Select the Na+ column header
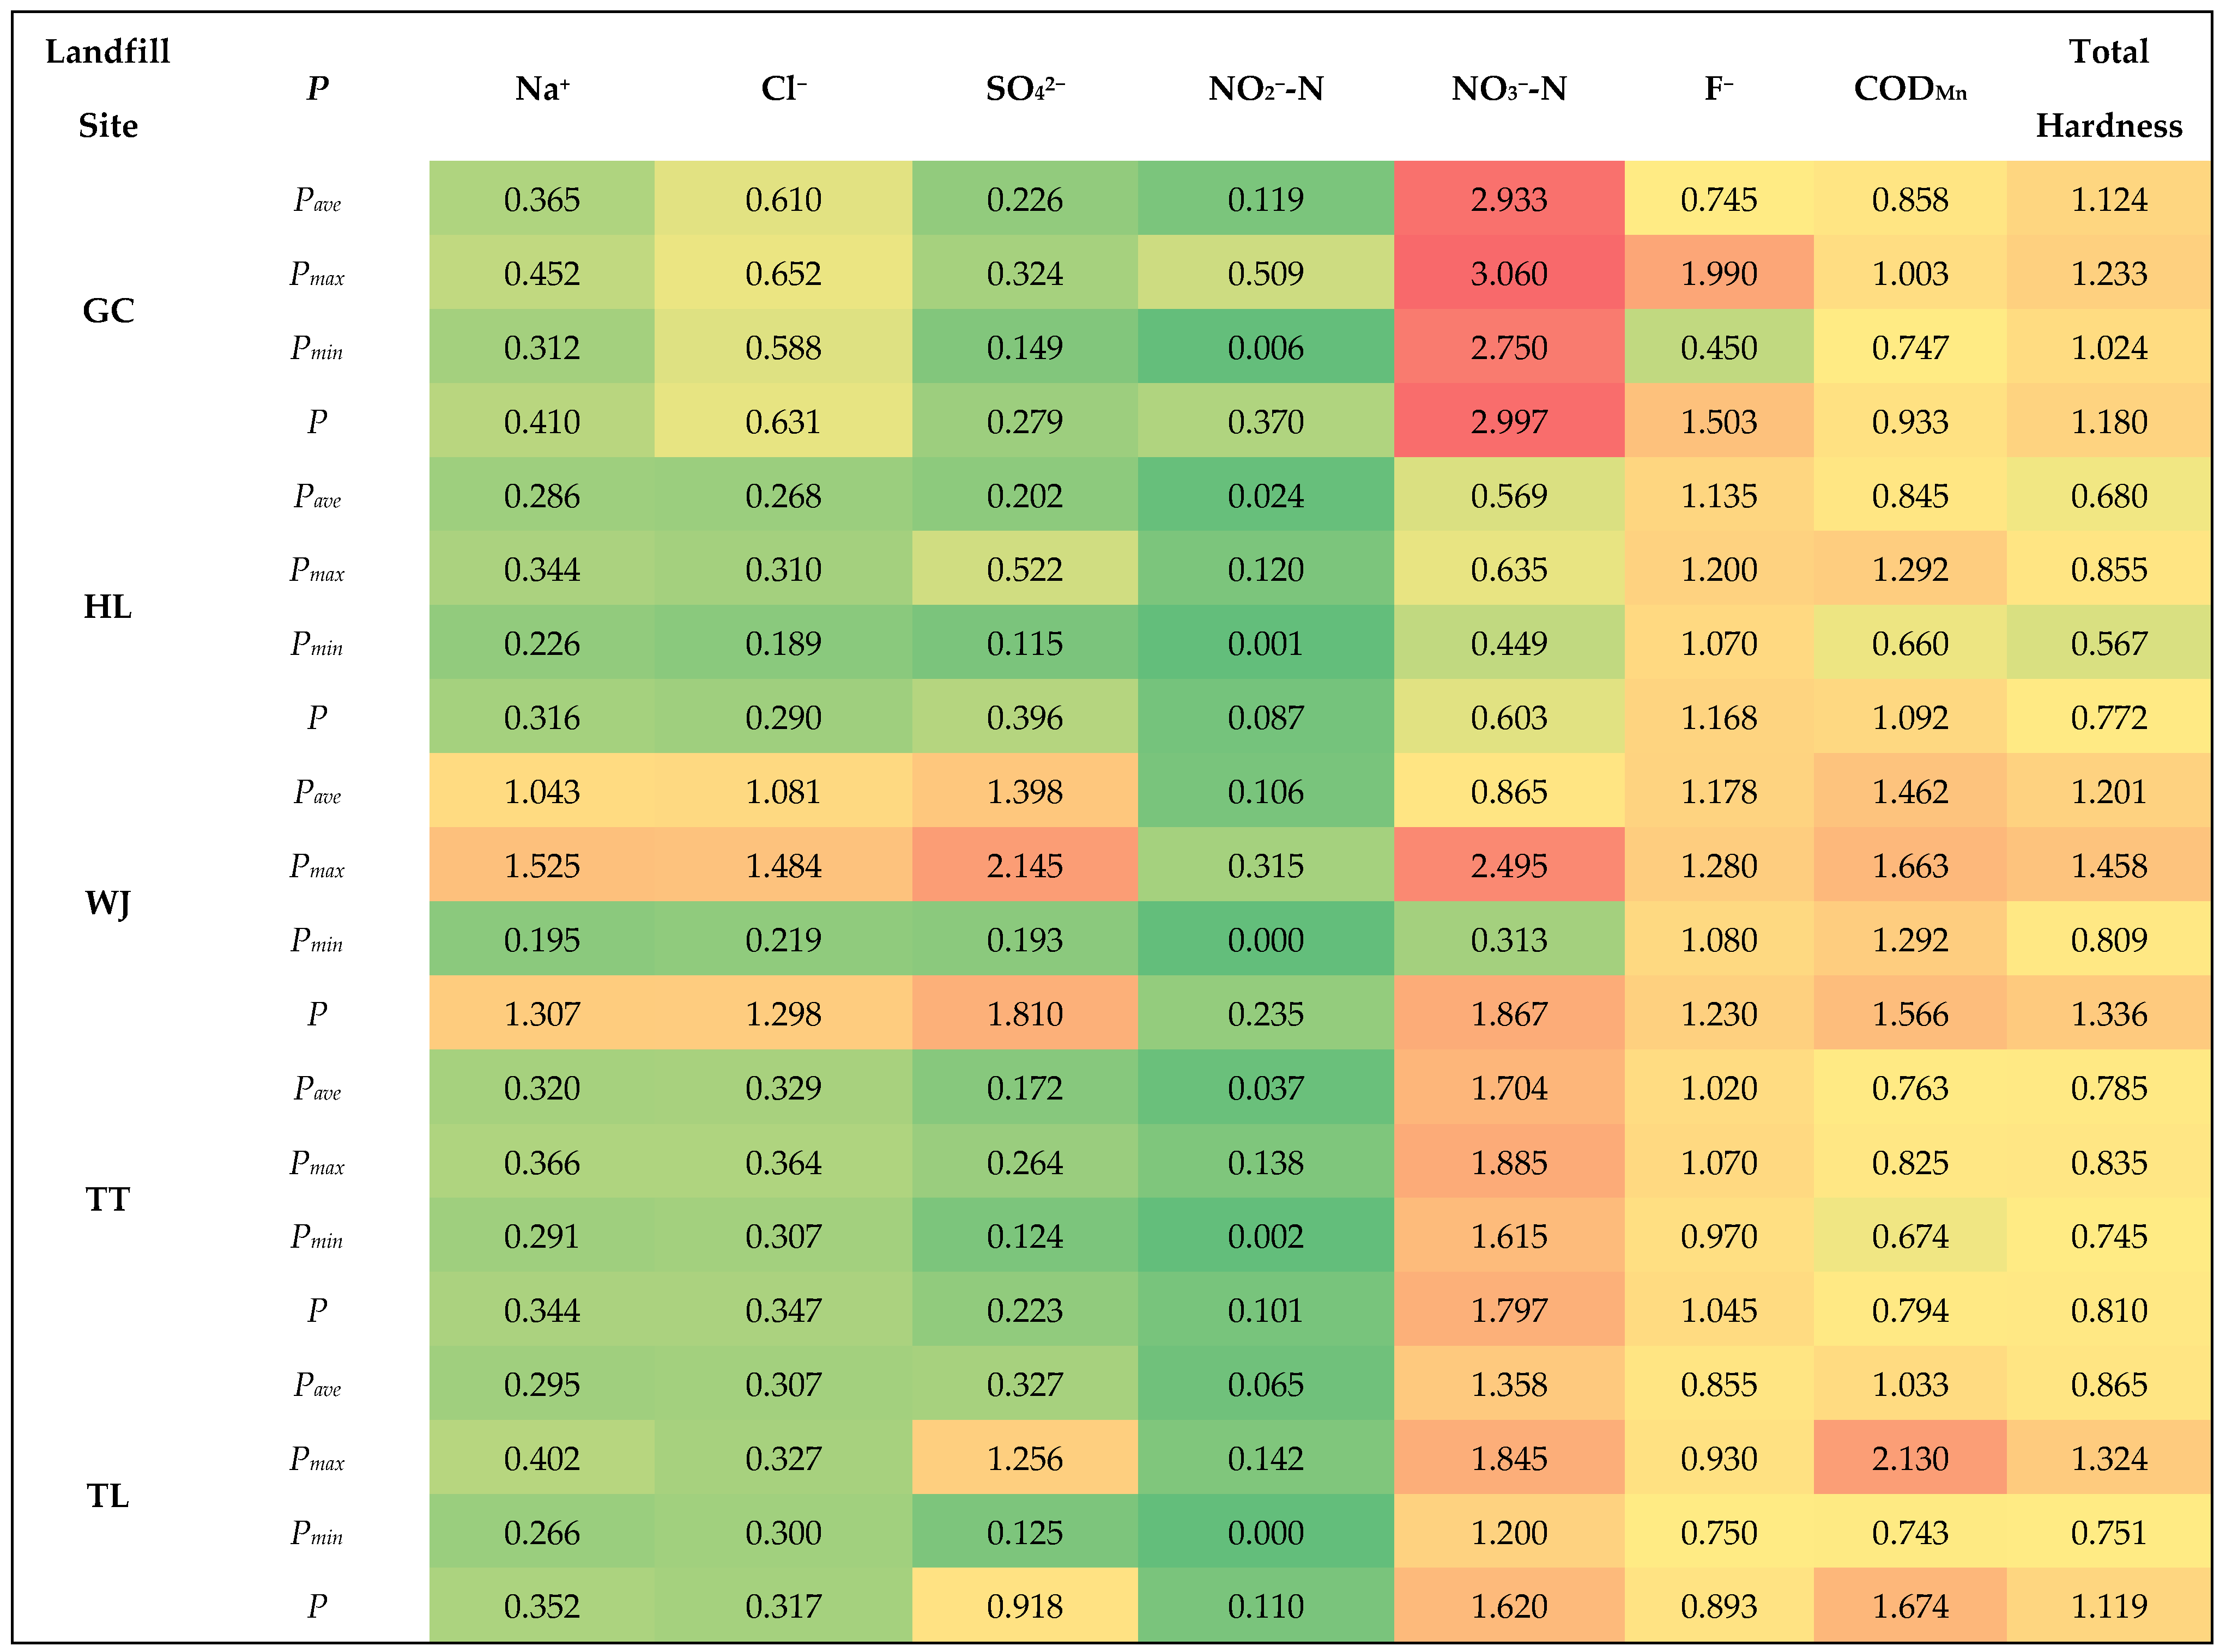This screenshot has height=1652, width=2226. tap(542, 88)
